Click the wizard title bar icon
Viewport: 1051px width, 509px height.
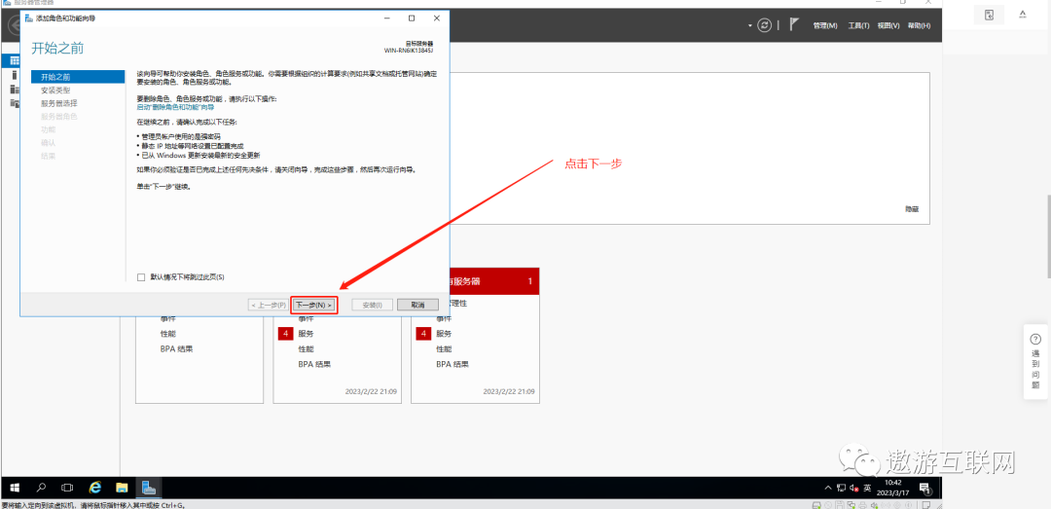[x=29, y=18]
